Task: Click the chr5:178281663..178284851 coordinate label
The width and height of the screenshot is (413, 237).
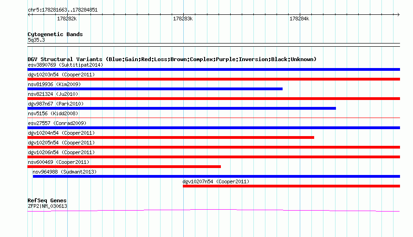Action: coord(63,10)
